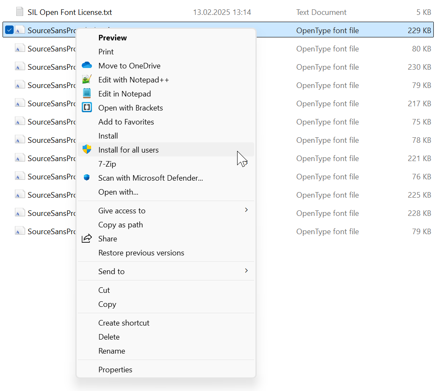Image resolution: width=444 pixels, height=391 pixels.
Task: Click the date 13.02.2025 13:14
Action: [222, 12]
